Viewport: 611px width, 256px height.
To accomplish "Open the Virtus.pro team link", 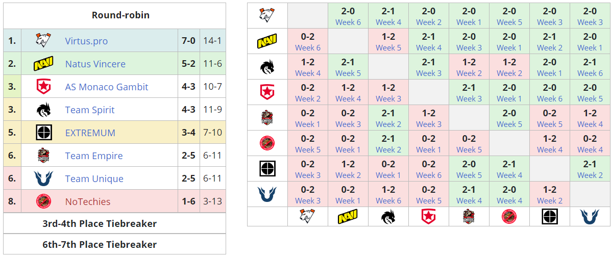I will 86,41.
